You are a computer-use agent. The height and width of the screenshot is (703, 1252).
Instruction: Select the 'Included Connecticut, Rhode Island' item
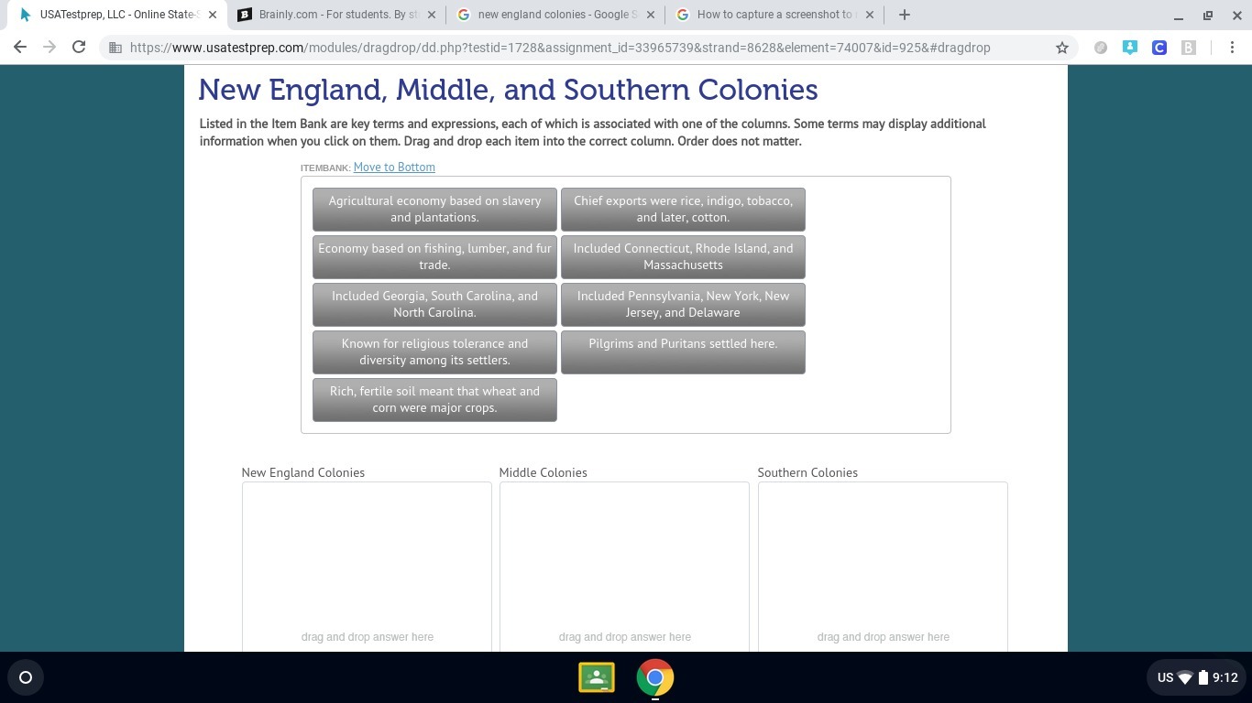click(x=683, y=256)
